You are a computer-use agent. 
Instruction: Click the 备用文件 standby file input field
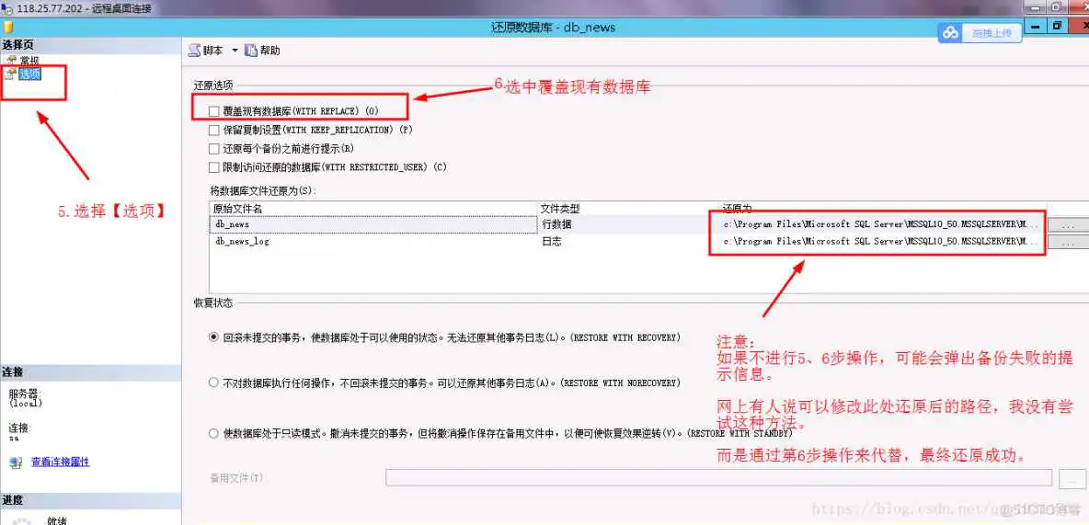point(719,478)
